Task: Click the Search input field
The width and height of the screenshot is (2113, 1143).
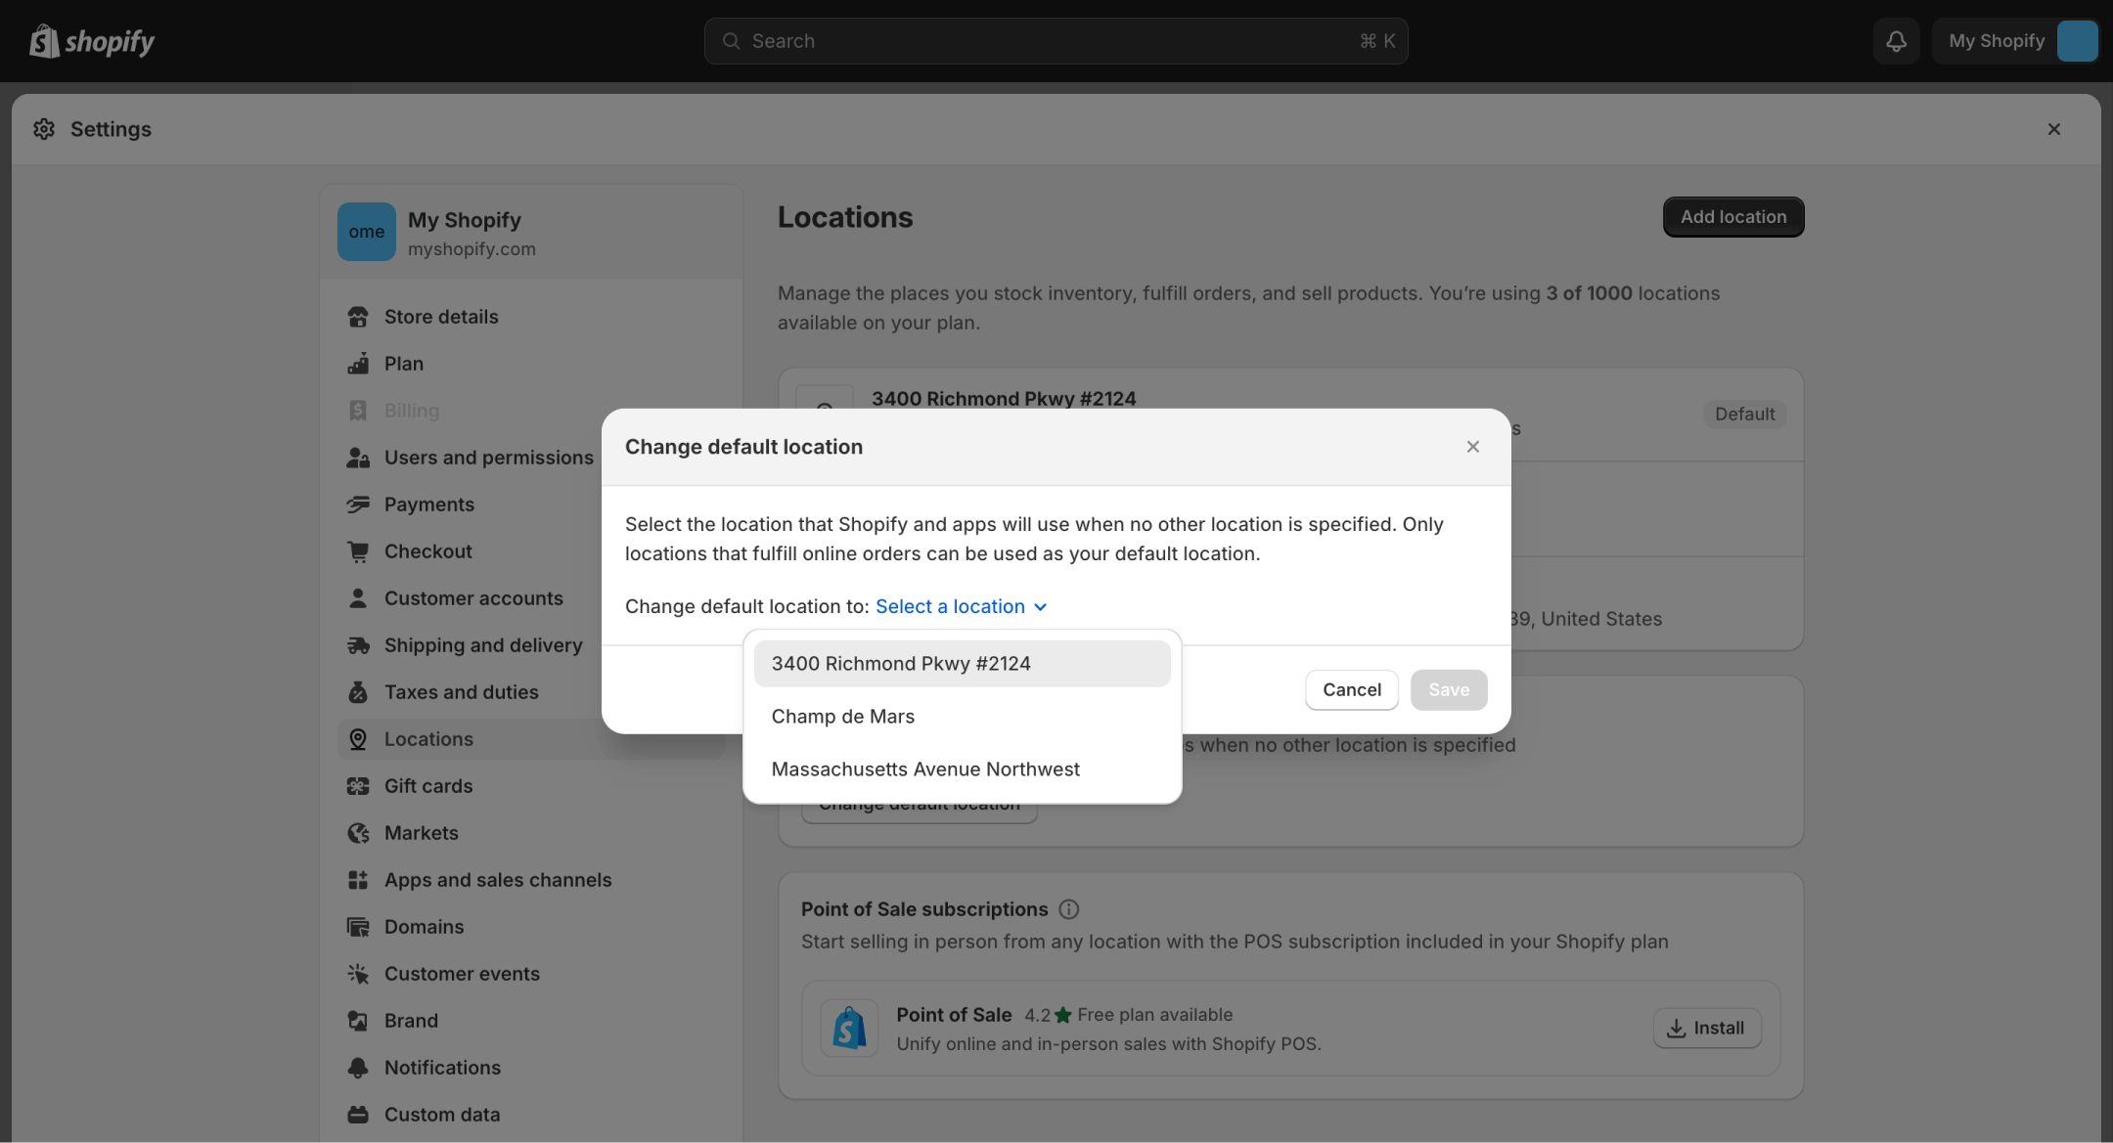Action: [1055, 41]
